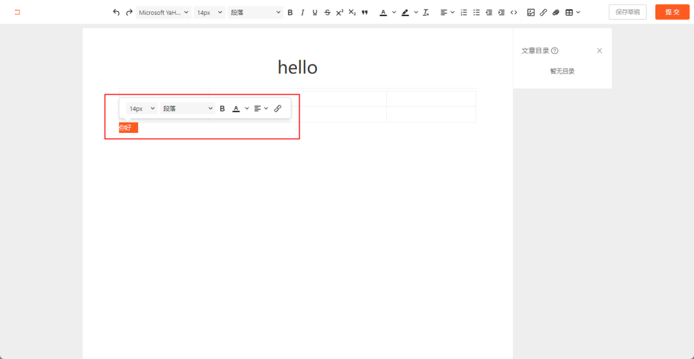Insert a bulleted list
This screenshot has width=694, height=359.
[x=476, y=12]
